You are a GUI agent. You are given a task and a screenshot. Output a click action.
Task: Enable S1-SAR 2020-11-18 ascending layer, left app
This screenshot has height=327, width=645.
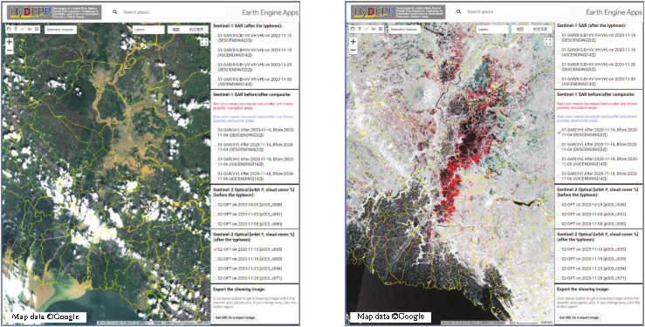coord(215,52)
